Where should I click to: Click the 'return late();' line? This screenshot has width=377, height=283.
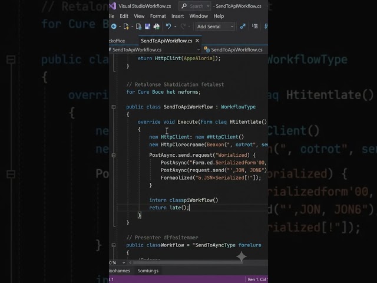(169, 208)
